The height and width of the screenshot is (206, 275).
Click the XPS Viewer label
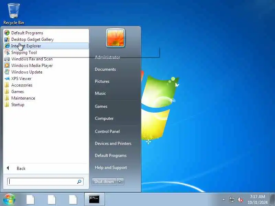[21, 79]
